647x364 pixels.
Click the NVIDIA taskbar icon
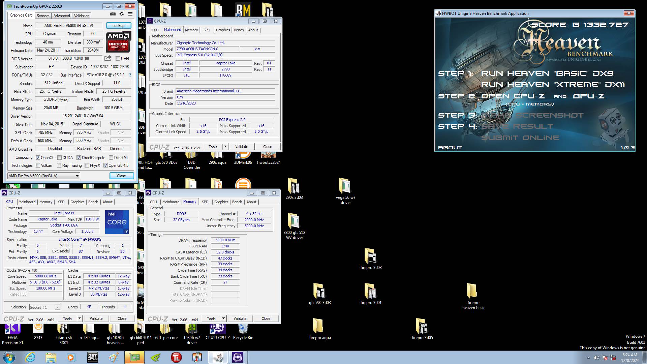(x=155, y=357)
